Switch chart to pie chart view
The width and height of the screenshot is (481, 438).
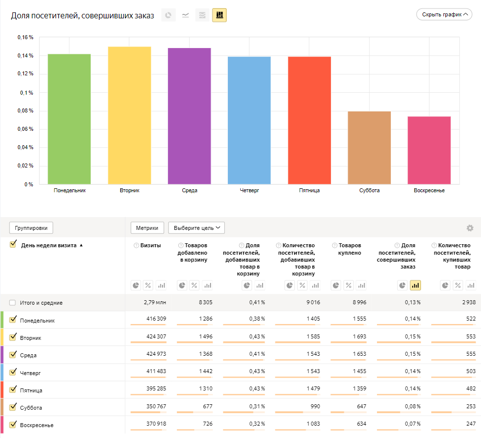[x=169, y=15]
